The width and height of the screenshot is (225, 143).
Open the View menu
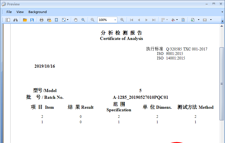click(x=20, y=12)
